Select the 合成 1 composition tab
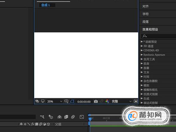This screenshot has height=132, width=176. (47, 5)
